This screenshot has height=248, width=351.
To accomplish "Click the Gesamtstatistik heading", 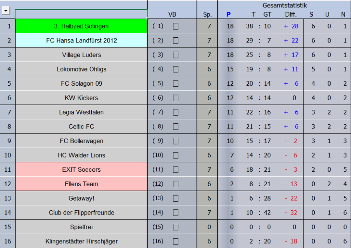I will (284, 5).
